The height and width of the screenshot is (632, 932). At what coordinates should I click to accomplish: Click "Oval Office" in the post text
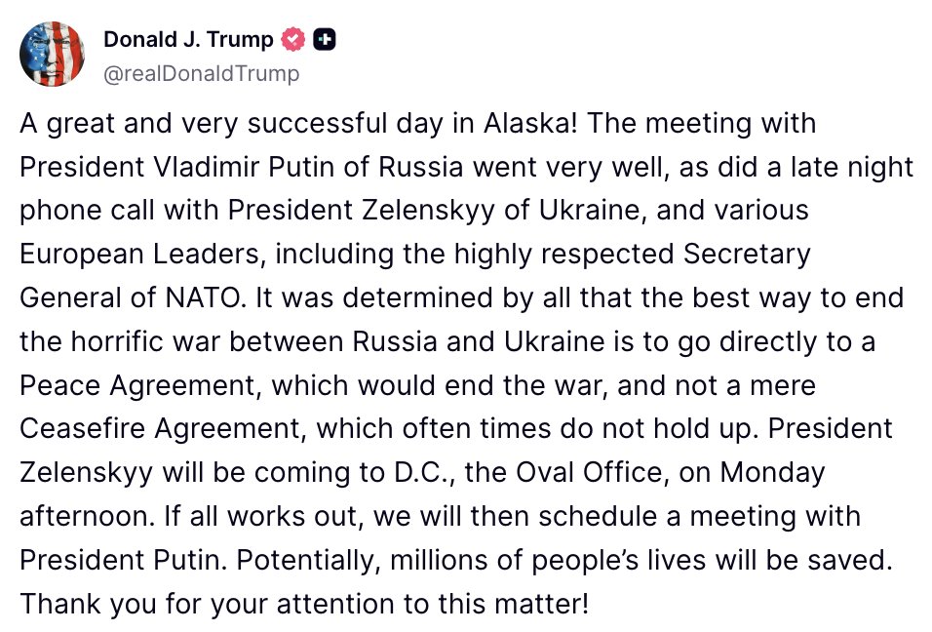[x=589, y=473]
